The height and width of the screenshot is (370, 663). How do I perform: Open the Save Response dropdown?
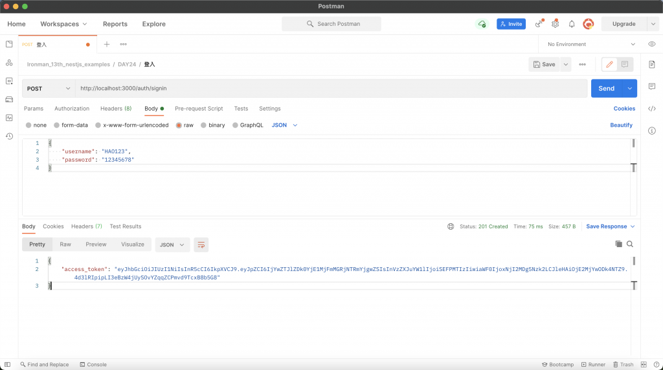[611, 226]
